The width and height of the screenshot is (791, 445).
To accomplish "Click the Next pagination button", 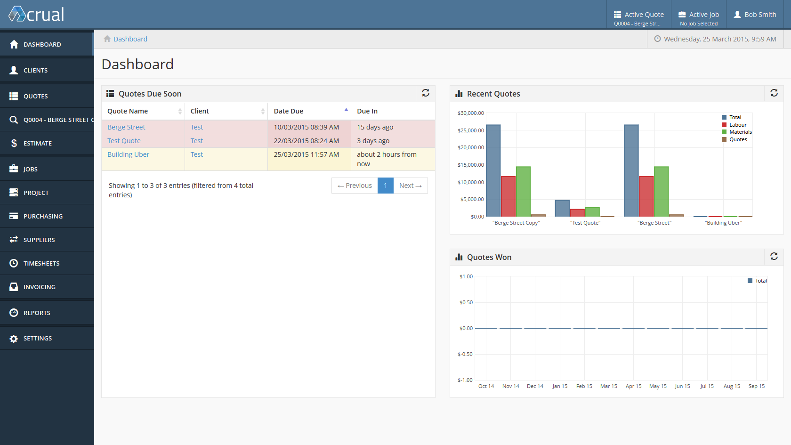I will (x=410, y=186).
